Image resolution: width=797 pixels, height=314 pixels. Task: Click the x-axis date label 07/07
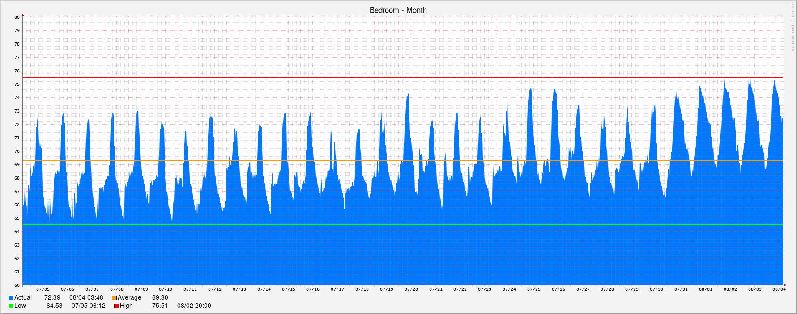point(92,289)
